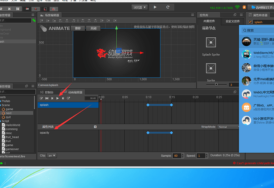
Task: Select the splash node row in timeline
Action: pos(68,105)
